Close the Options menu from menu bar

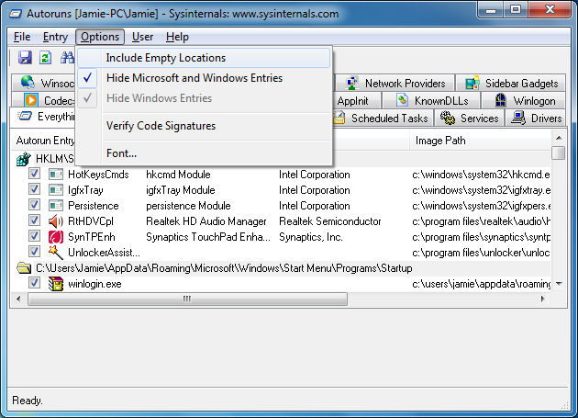pyautogui.click(x=100, y=37)
